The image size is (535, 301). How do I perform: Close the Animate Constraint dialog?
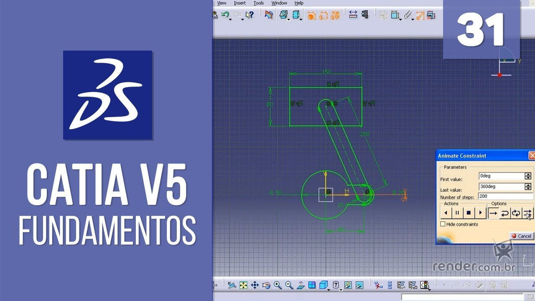point(532,156)
